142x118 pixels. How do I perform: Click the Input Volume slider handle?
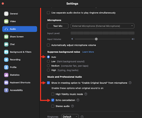pos(96,39)
